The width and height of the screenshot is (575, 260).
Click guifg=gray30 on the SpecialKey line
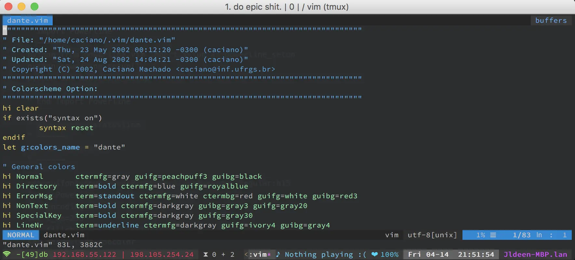click(226, 215)
